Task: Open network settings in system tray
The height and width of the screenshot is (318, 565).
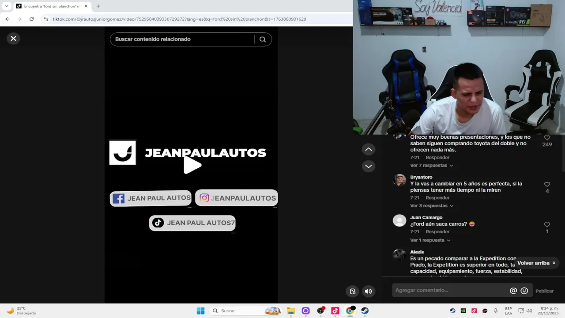Action: 521,311
